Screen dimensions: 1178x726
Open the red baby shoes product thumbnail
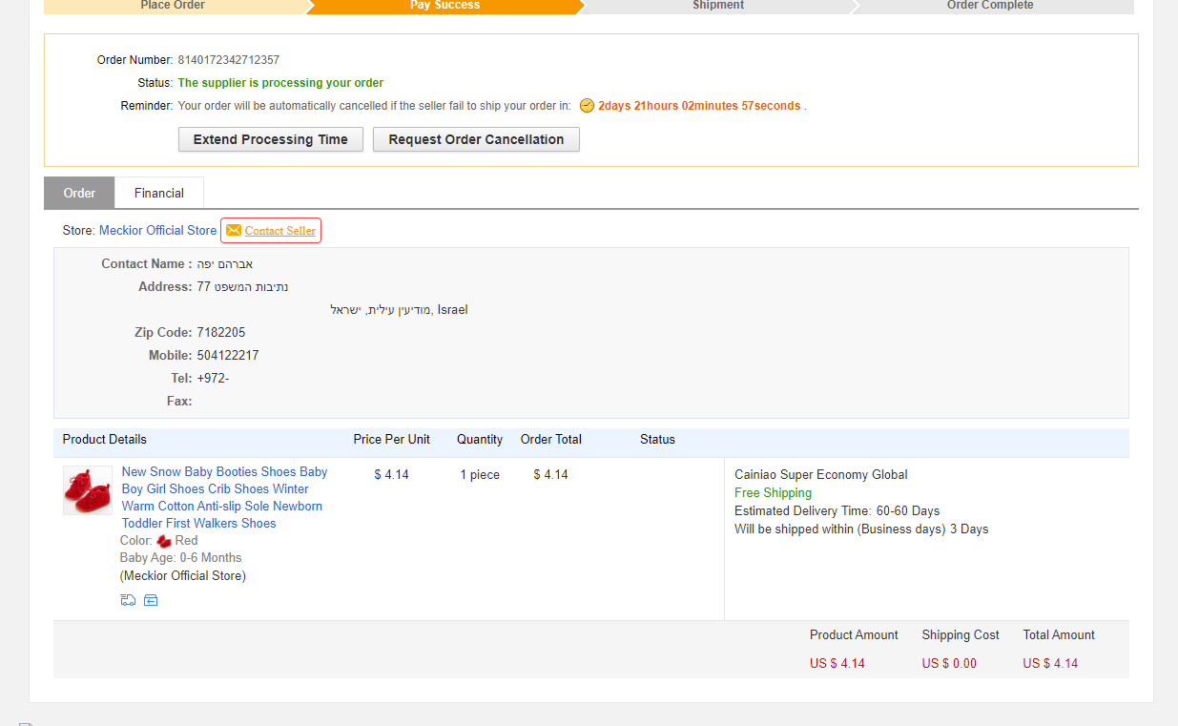(88, 490)
